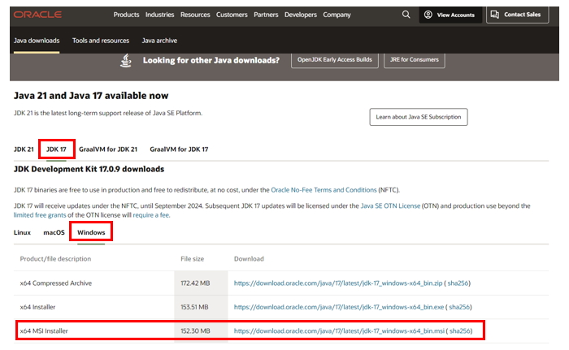Open sha256 link for the zip archive
The height and width of the screenshot is (350, 569).
tap(458, 283)
